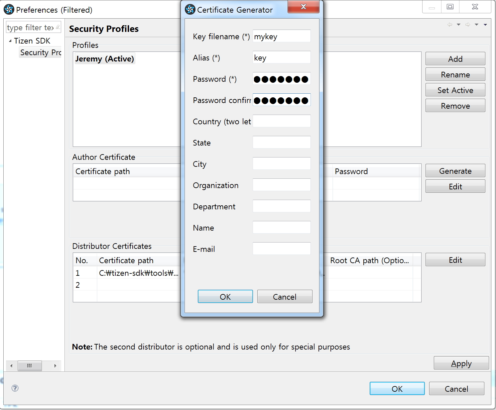Open forward history dropdown arrow
496x410 pixels.
pyautogui.click(x=477, y=25)
